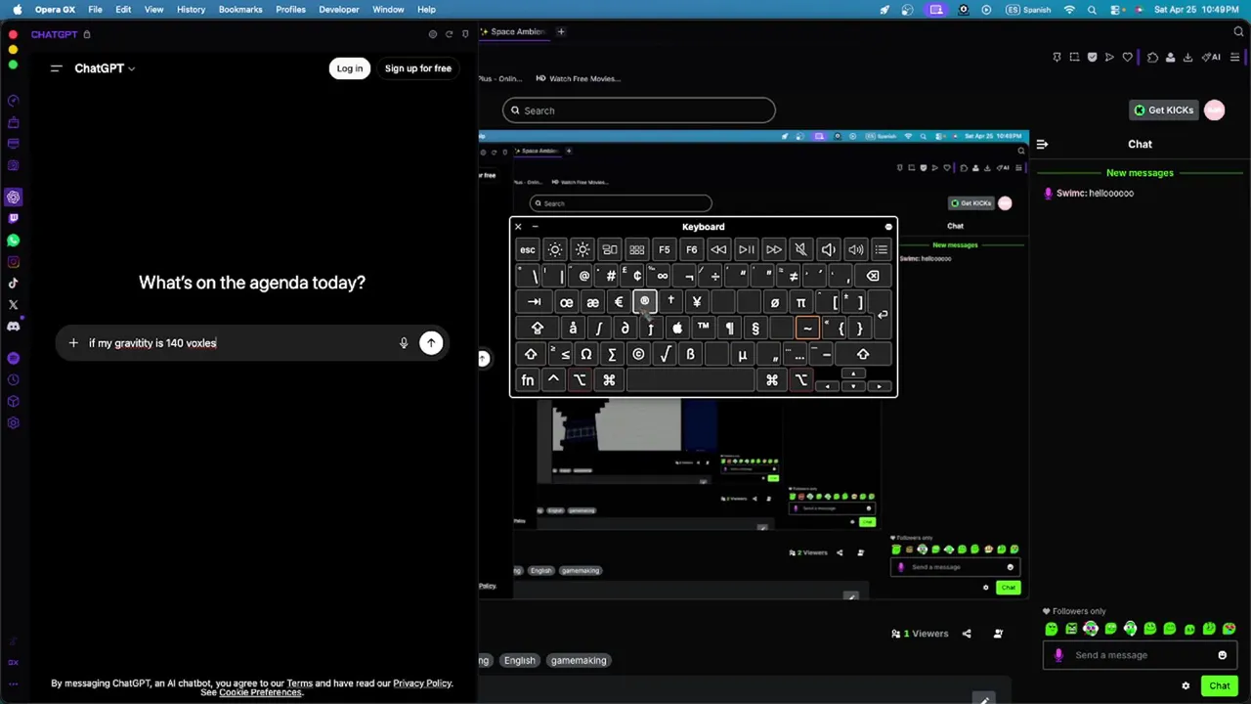The image size is (1251, 704).
Task: Open the Profiles menu
Action: [x=290, y=10]
